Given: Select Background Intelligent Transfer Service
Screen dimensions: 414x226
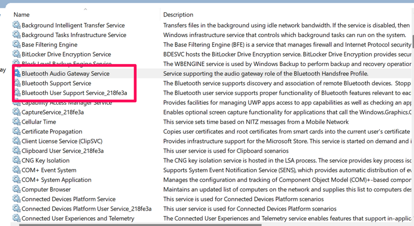Looking at the screenshot, I should [73, 25].
